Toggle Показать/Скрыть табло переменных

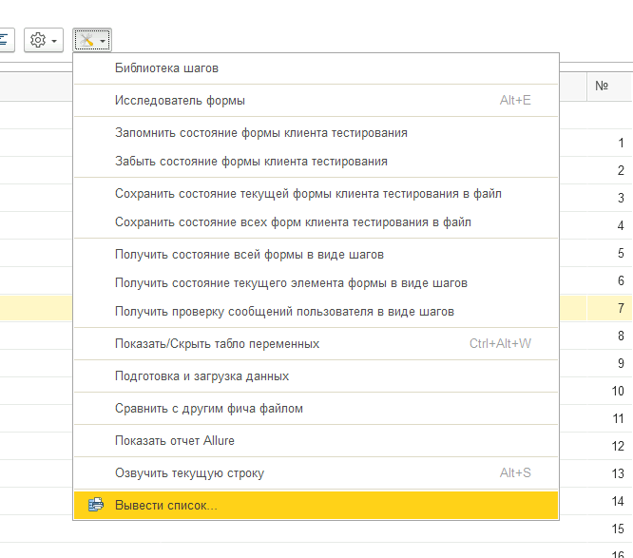tap(316, 343)
